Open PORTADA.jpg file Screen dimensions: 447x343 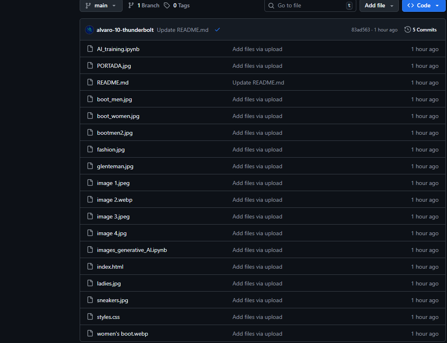click(114, 66)
